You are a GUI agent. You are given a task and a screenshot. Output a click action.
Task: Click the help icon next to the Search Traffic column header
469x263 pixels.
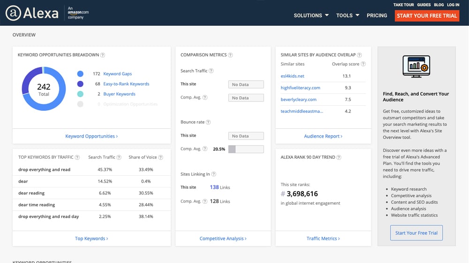[x=119, y=157]
